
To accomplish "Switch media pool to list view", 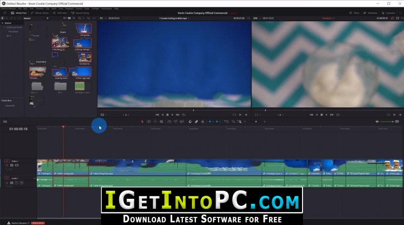I will click(74, 18).
